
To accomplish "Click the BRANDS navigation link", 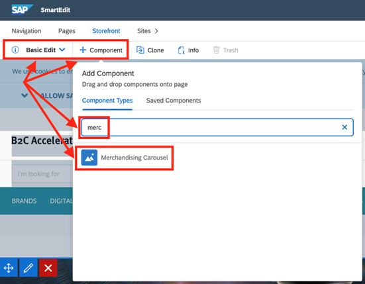I will [24, 201].
